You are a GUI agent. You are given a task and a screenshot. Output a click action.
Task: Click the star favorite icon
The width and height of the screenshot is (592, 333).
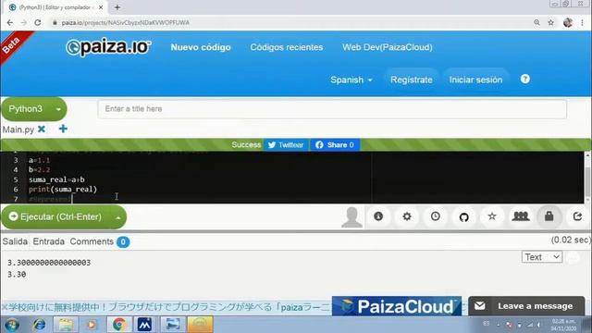(x=492, y=216)
